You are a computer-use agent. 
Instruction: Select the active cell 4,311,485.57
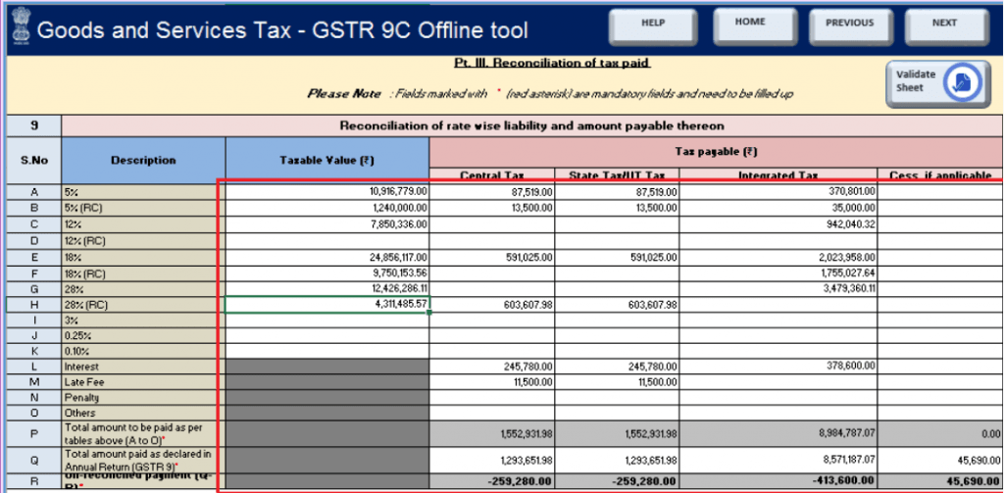point(327,305)
